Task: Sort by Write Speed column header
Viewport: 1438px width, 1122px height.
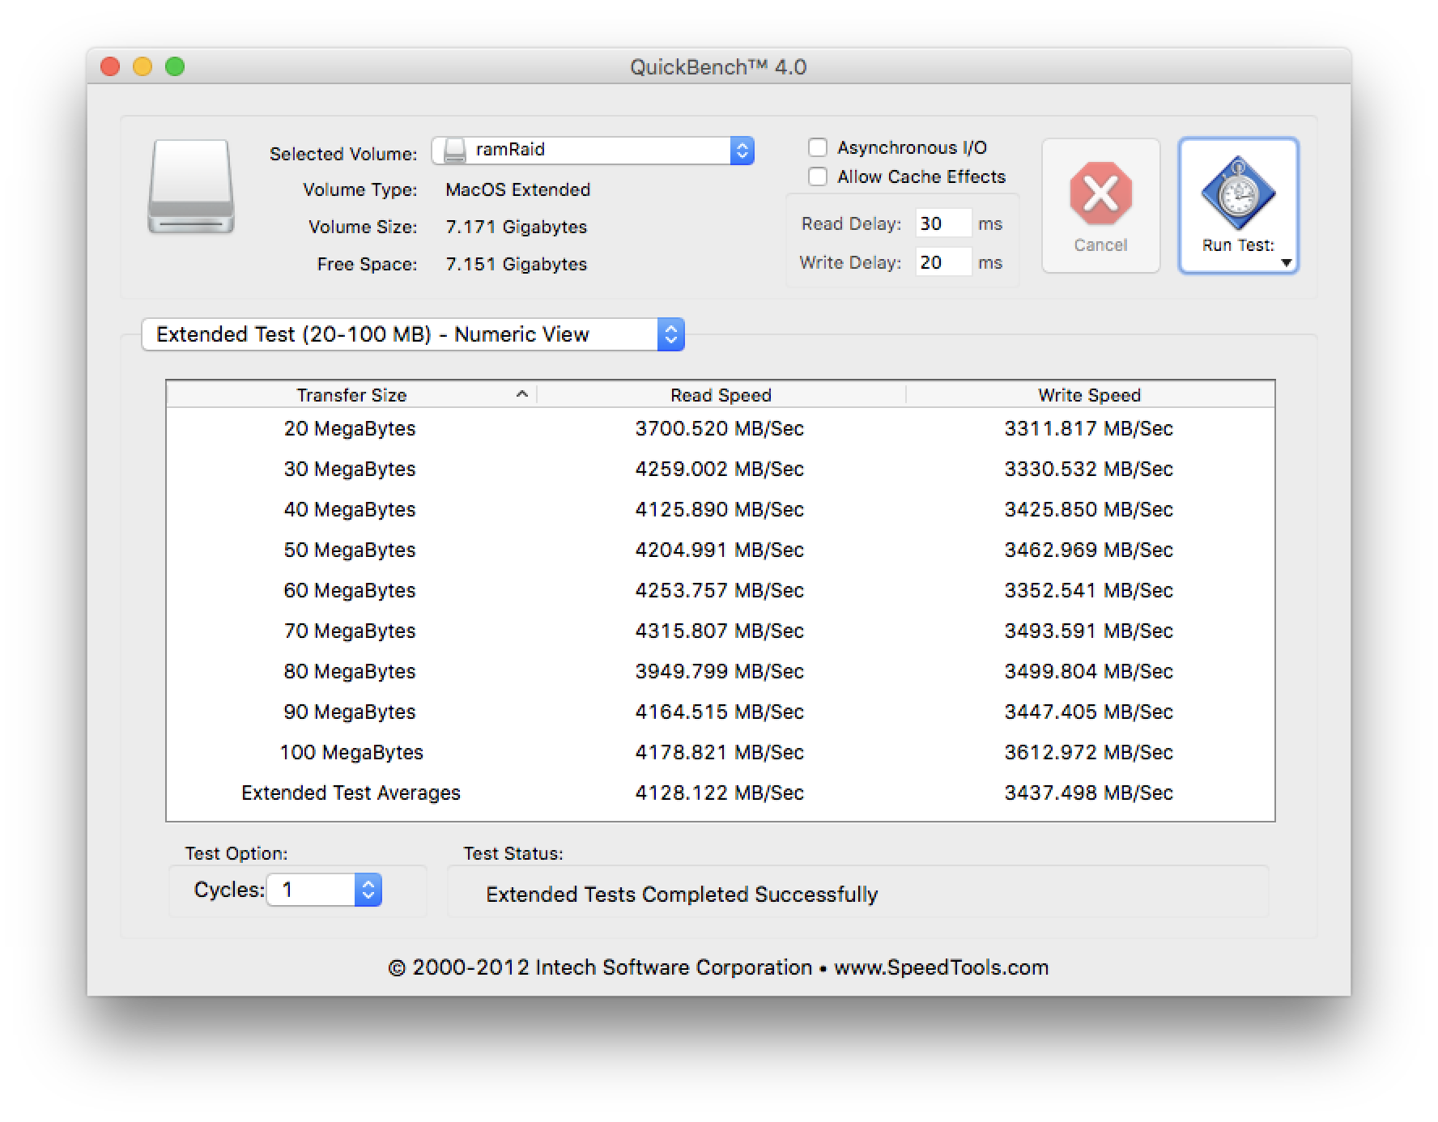Action: [1090, 394]
